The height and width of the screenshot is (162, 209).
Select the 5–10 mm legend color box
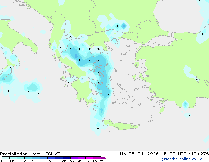click(x=36, y=158)
